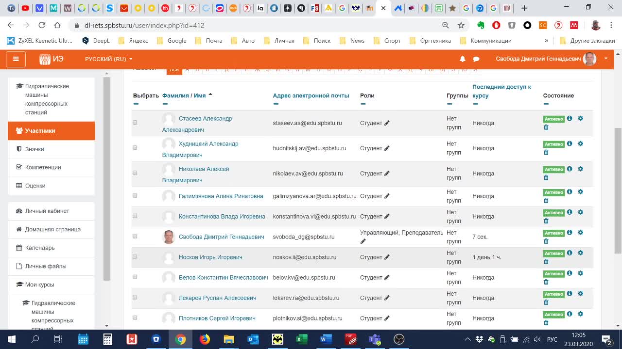Image resolution: width=622 pixels, height=349 pixels.
Task: Open enrolment settings gear for Николаев row
Action: (x=580, y=169)
